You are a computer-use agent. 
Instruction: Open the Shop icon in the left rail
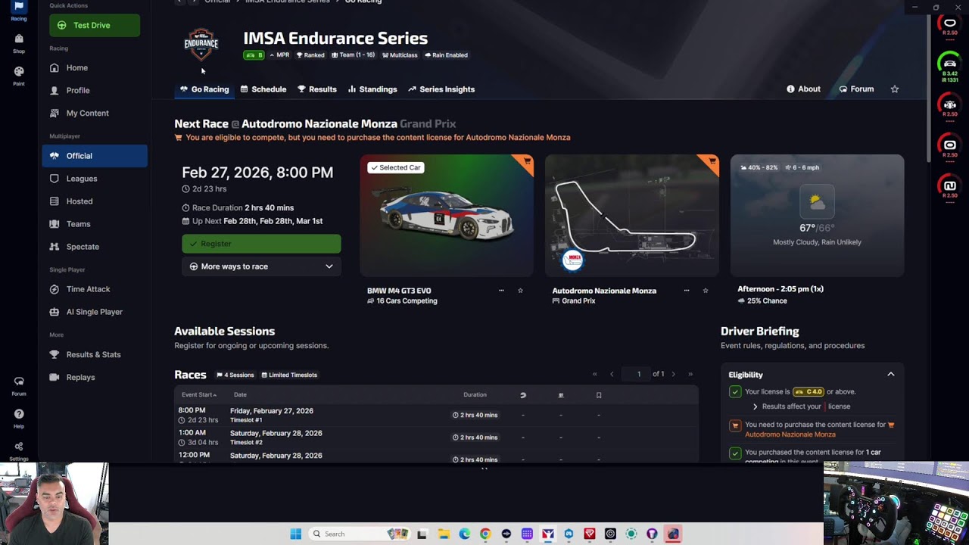[x=19, y=43]
